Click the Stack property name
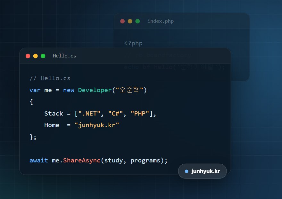The image size is (282, 199). pos(54,113)
